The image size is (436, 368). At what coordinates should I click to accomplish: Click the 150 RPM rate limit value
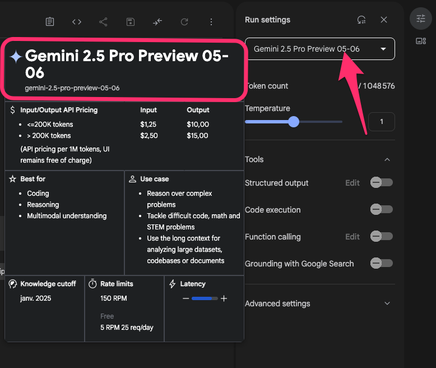pyautogui.click(x=113, y=298)
